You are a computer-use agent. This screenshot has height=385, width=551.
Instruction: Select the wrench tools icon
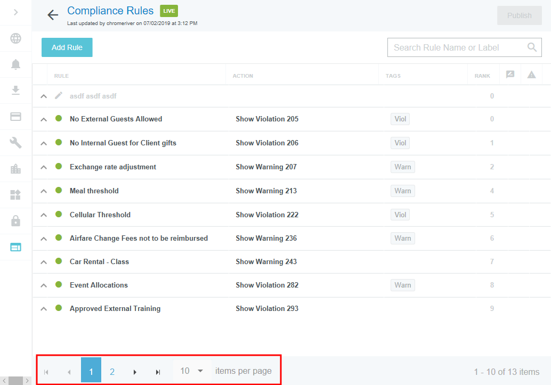[16, 142]
